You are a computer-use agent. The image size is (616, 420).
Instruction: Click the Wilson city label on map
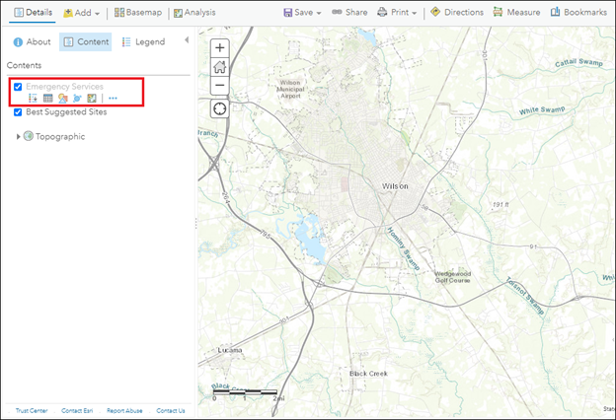pyautogui.click(x=395, y=186)
